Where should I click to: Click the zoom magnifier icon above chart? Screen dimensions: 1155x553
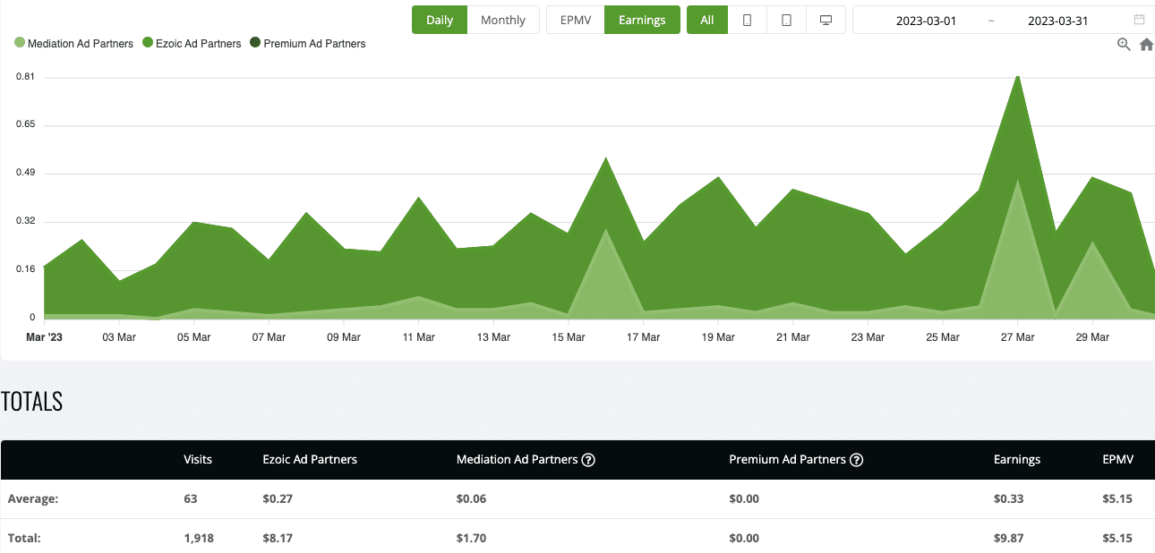pyautogui.click(x=1124, y=45)
